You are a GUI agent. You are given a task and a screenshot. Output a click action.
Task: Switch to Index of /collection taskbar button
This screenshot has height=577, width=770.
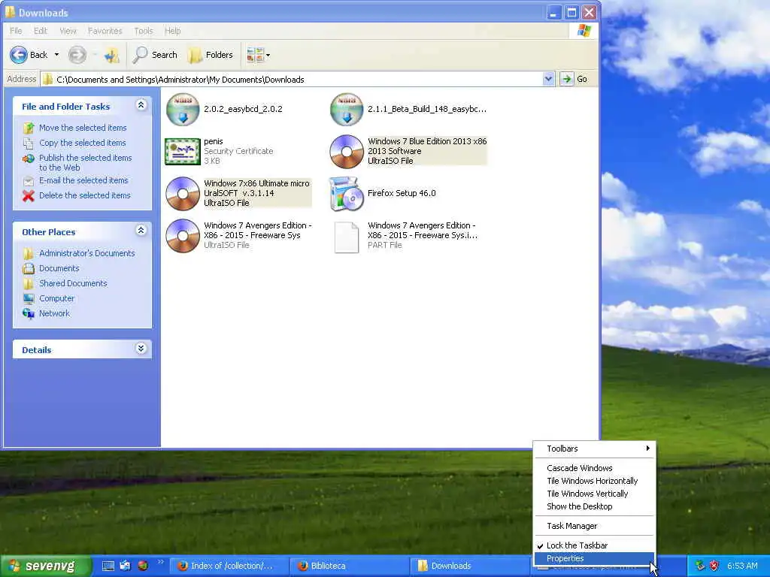(229, 566)
